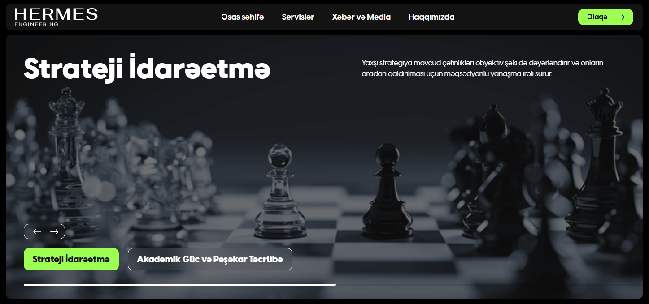Image resolution: width=649 pixels, height=304 pixels.
Task: Click the filled white part of slide progress bar
Action: 180,284
